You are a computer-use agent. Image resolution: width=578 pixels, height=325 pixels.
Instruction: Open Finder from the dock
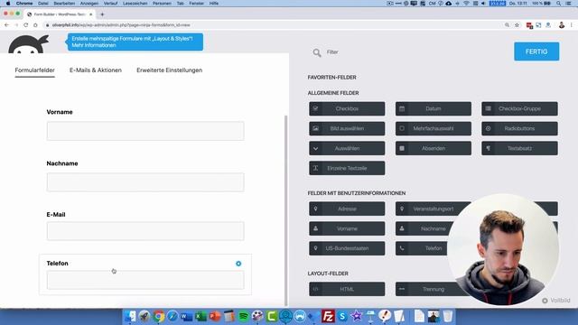point(130,316)
